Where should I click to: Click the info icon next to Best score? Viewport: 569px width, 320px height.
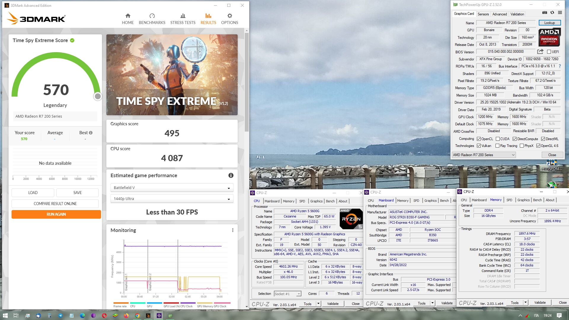91,133
